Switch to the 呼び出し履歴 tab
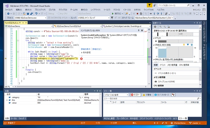The image size is (210, 128). pyautogui.click(x=109, y=118)
